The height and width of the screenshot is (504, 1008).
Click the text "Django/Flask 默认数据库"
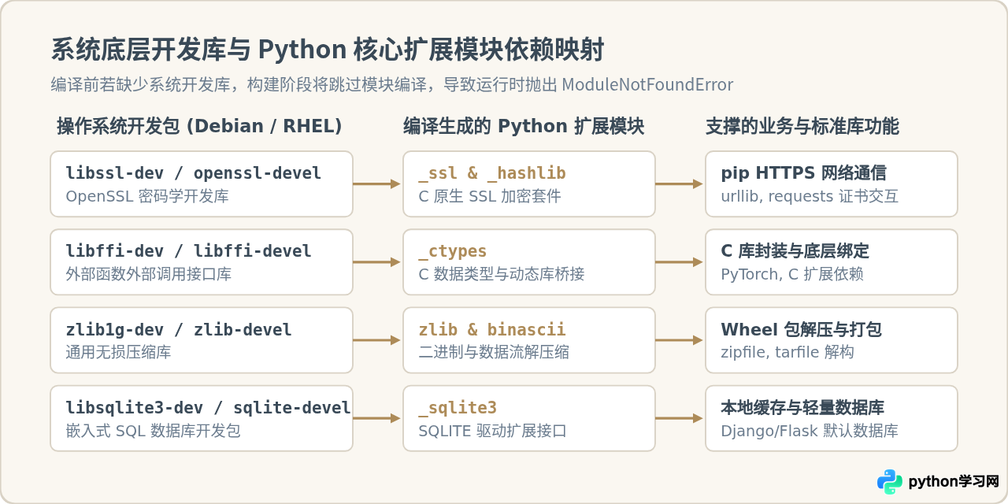tap(810, 431)
